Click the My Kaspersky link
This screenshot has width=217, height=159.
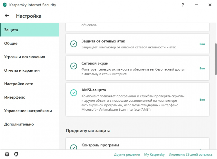point(154,154)
